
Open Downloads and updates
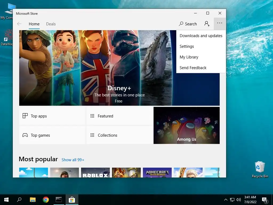coord(201,36)
